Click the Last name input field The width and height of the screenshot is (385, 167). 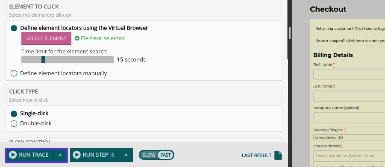349,96
